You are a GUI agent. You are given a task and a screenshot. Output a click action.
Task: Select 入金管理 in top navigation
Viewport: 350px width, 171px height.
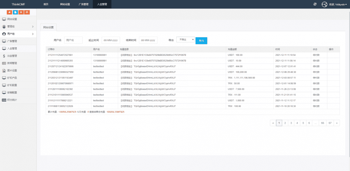coord(102,4)
